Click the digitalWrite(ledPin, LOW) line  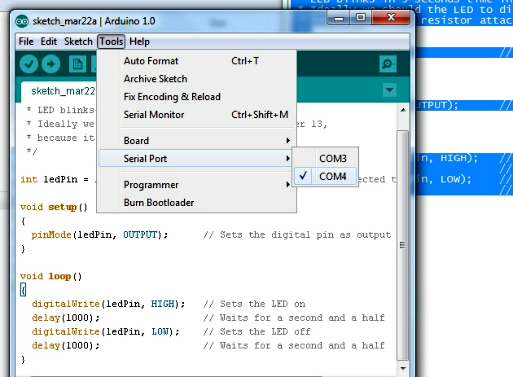point(106,332)
